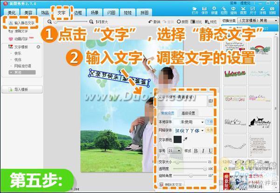Click the 预览 (Preview) magnifier

(210, 22)
